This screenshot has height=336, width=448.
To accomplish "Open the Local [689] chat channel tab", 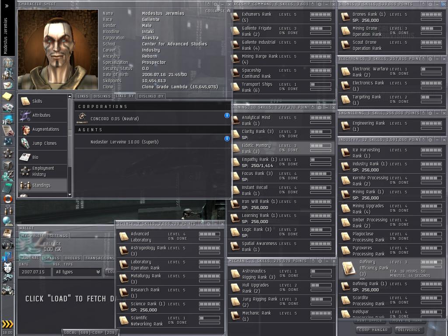I will tap(91, 332).
